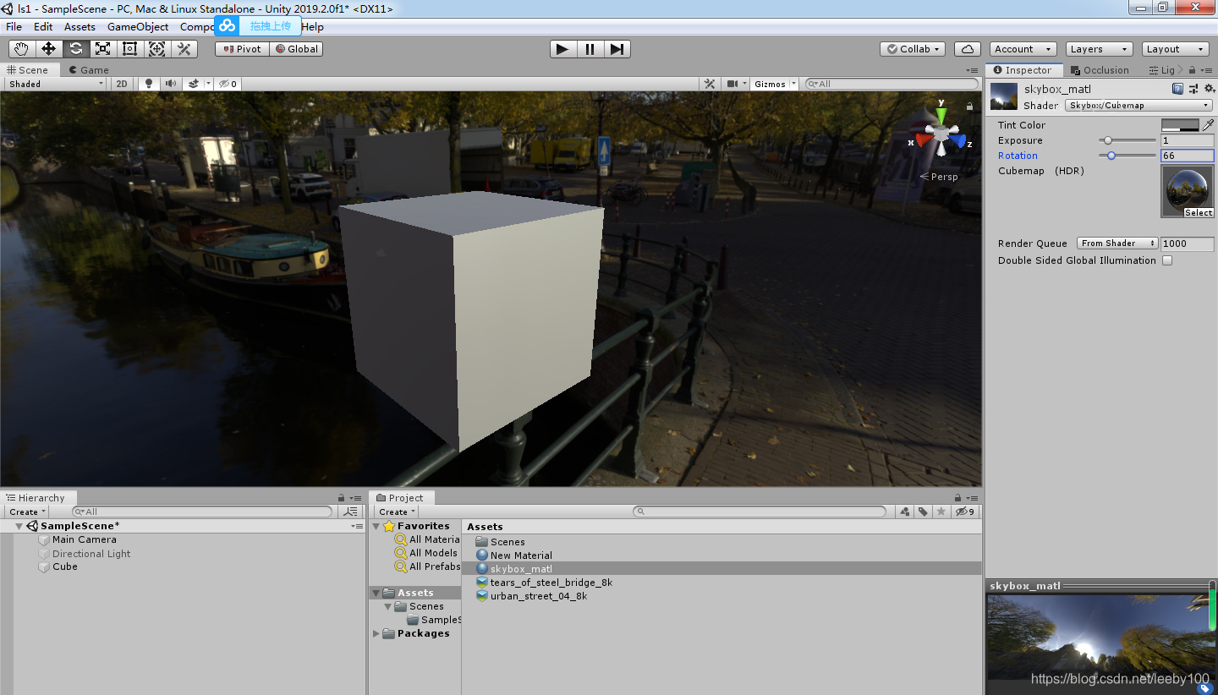Click the Scene search field
The width and height of the screenshot is (1218, 695).
(891, 84)
